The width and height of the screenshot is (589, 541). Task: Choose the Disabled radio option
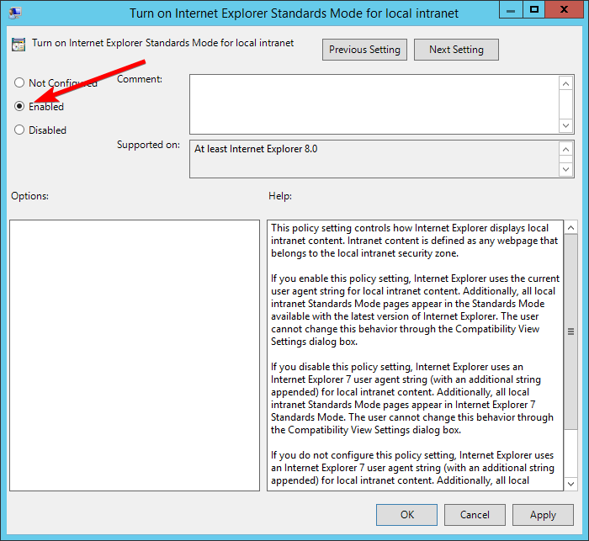19,130
